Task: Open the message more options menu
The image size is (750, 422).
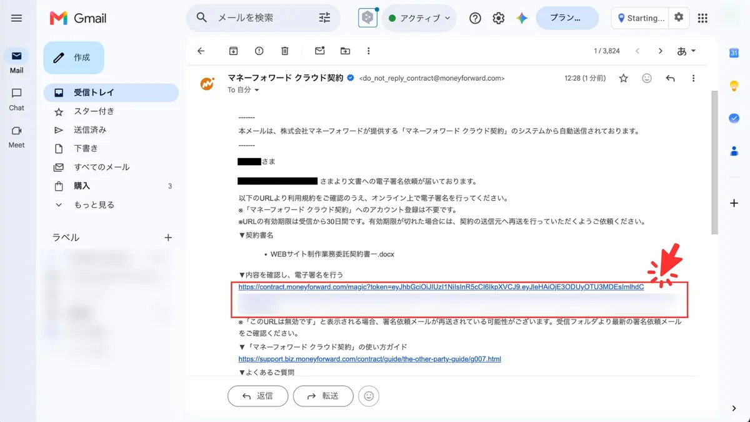Action: (693, 78)
